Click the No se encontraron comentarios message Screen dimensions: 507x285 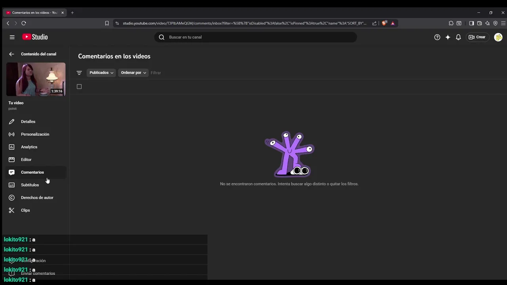coord(289,184)
